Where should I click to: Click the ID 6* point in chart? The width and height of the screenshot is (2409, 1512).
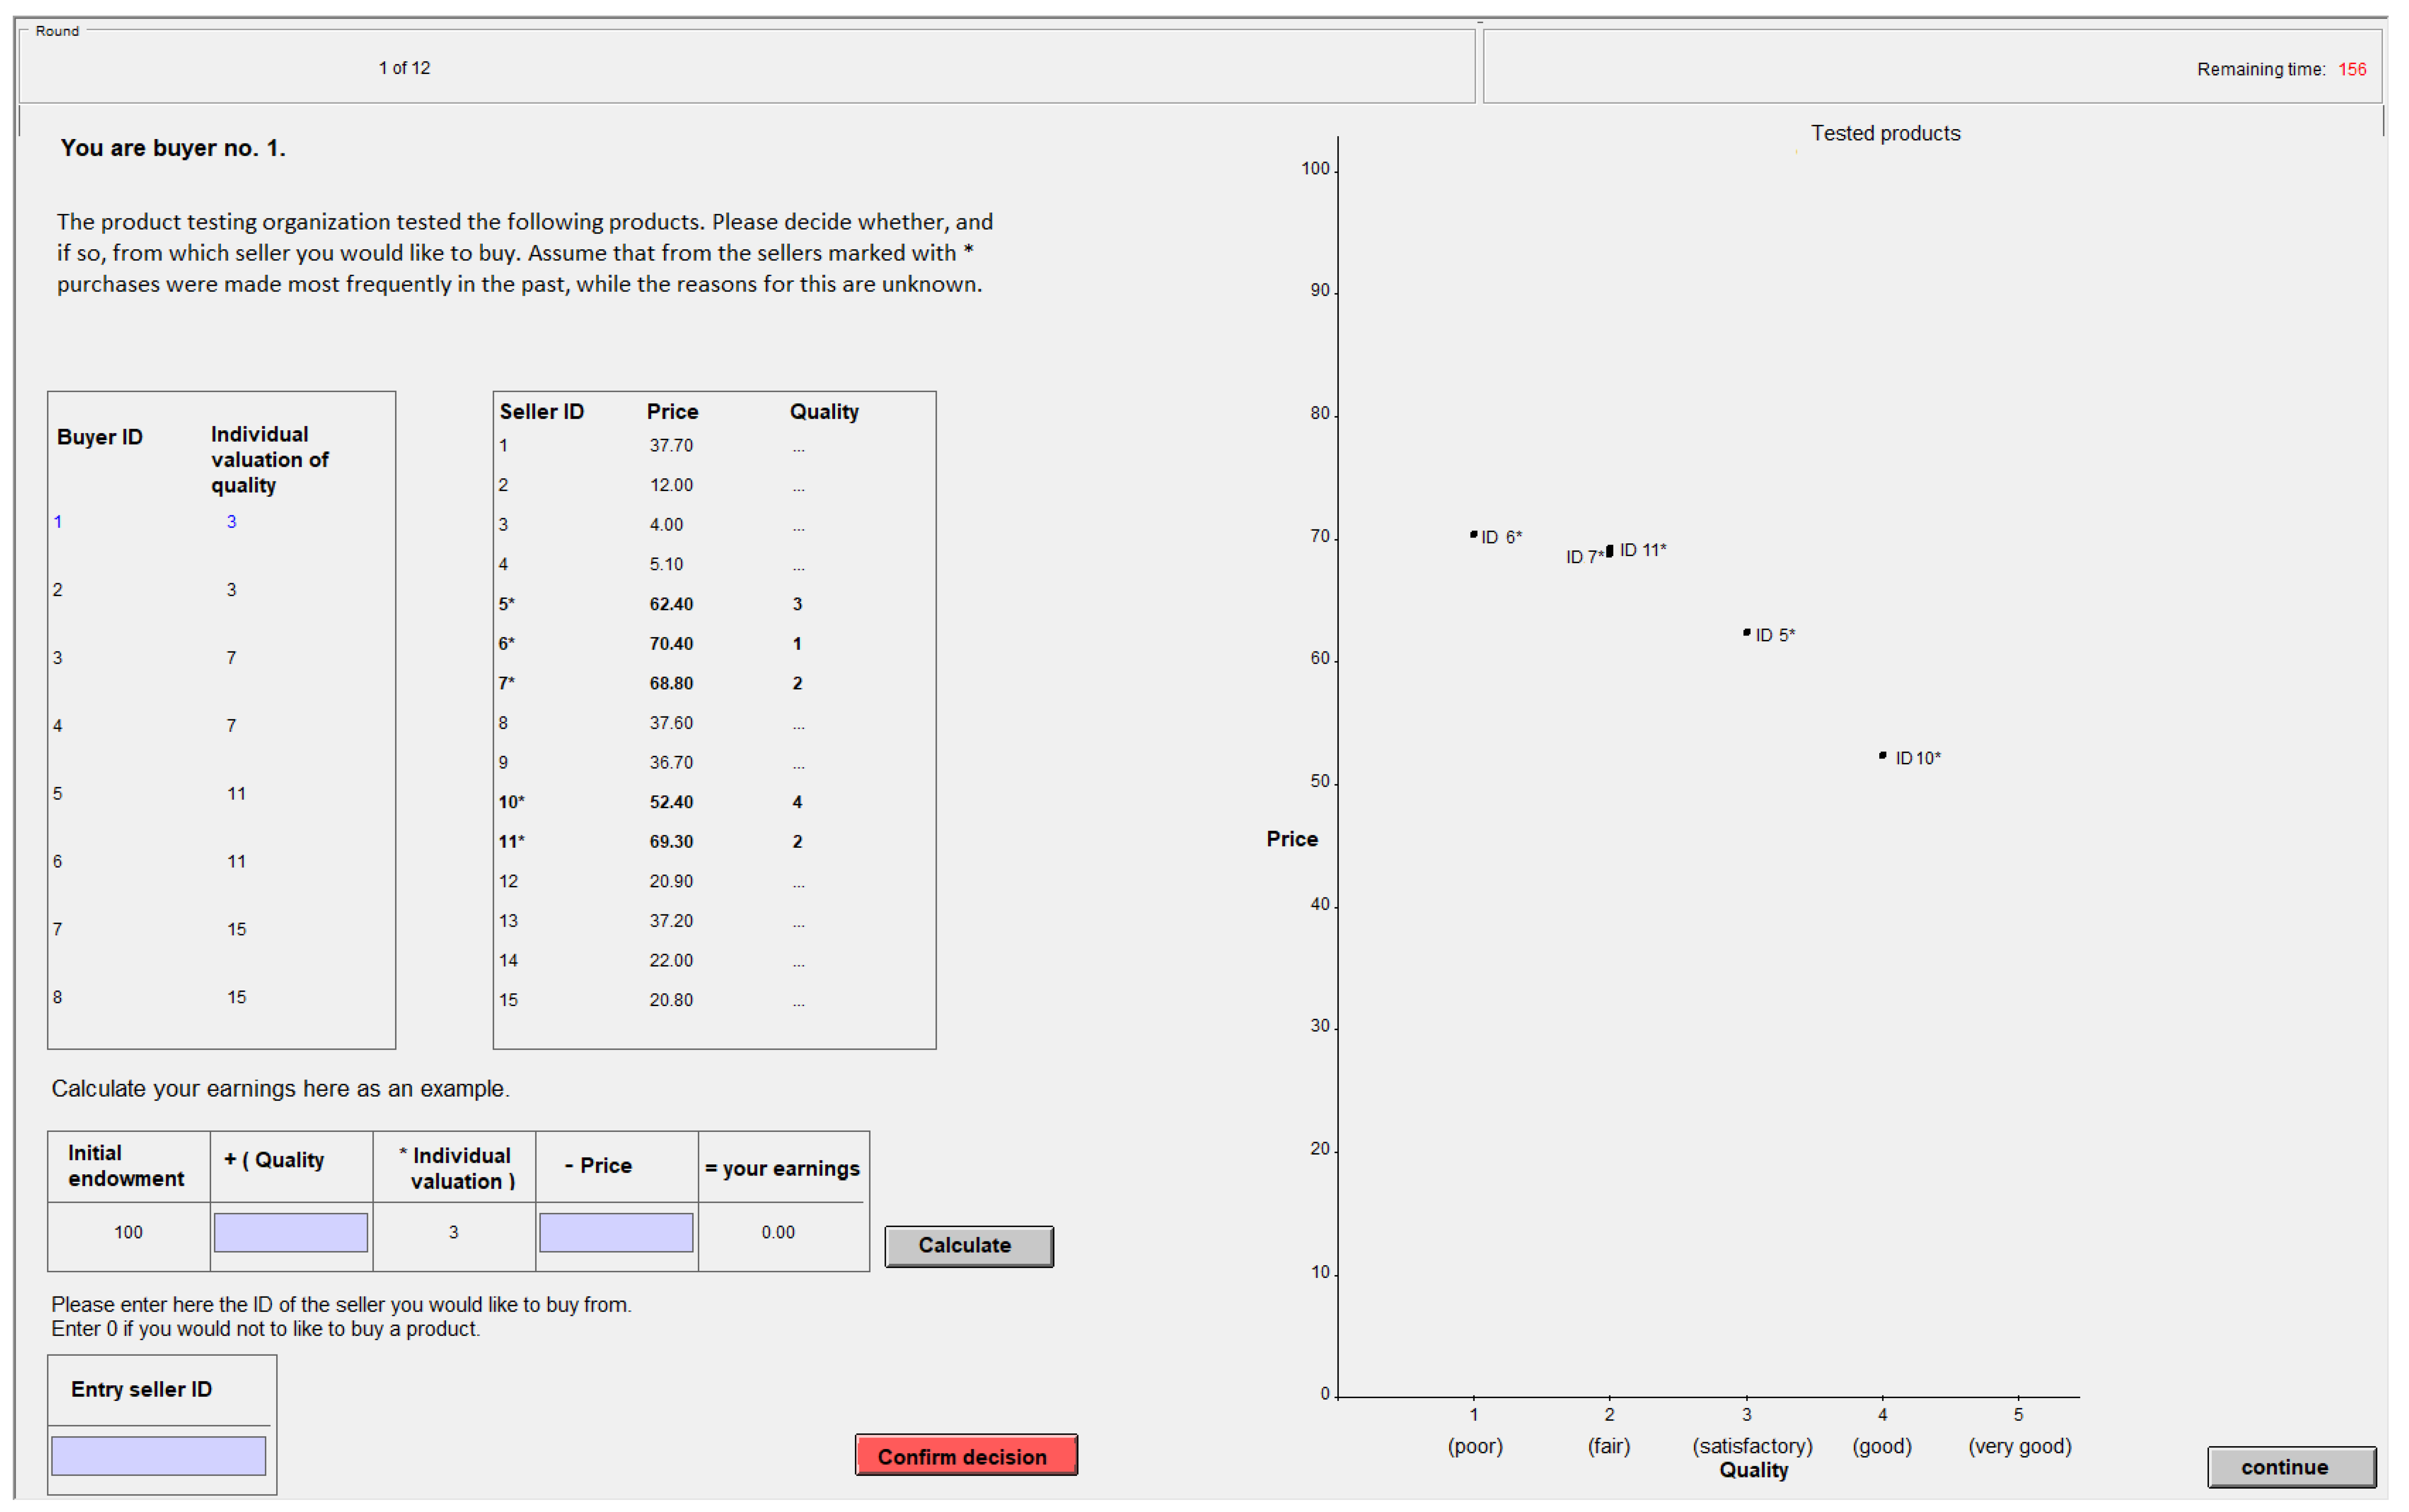click(1473, 535)
